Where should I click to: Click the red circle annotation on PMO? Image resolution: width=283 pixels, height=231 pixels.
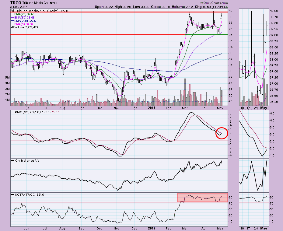coord(221,133)
